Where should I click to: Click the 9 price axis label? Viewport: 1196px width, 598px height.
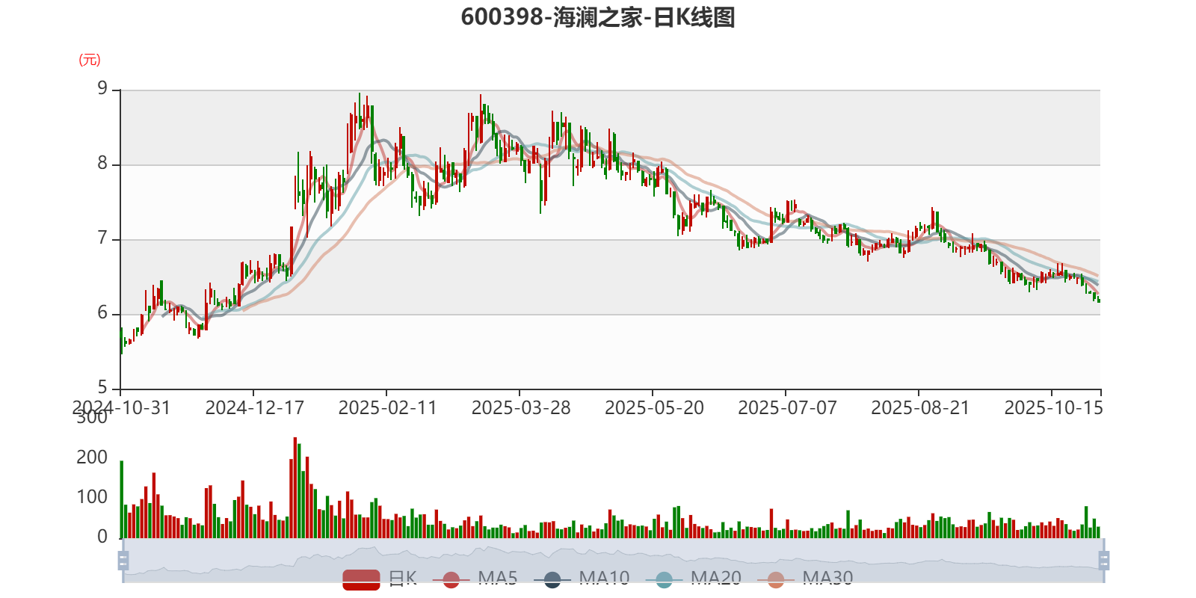pos(102,89)
